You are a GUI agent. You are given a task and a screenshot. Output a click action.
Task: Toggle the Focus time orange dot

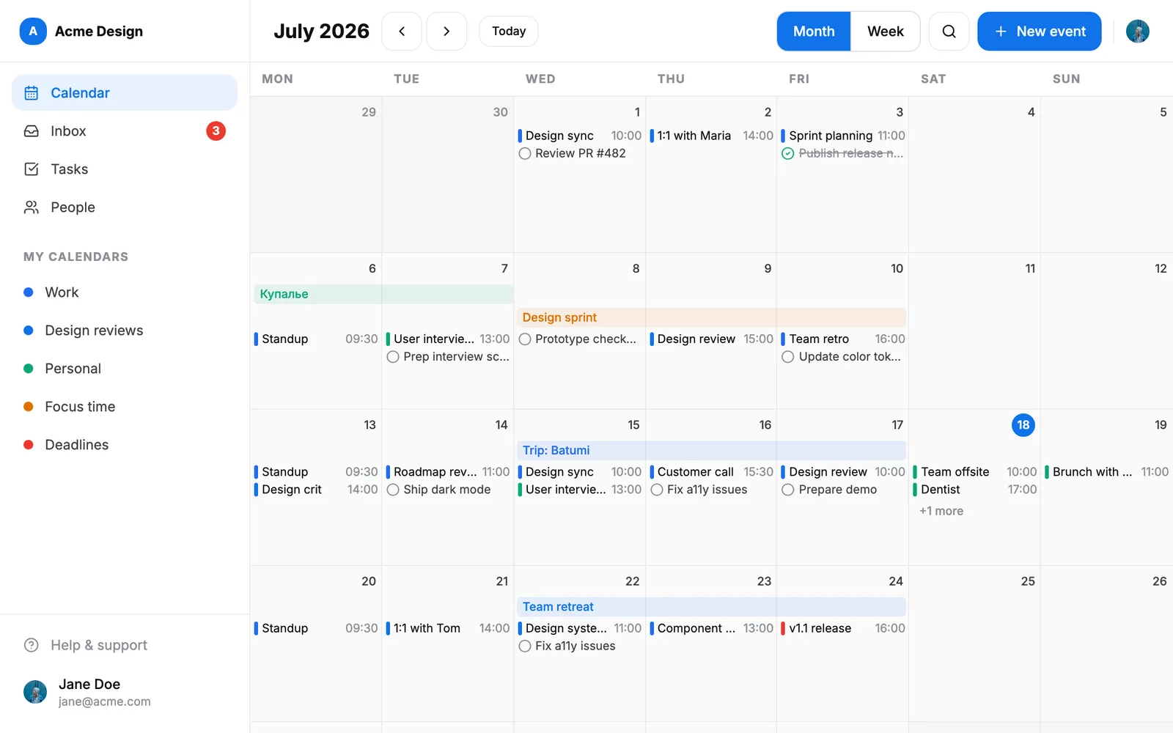point(29,407)
